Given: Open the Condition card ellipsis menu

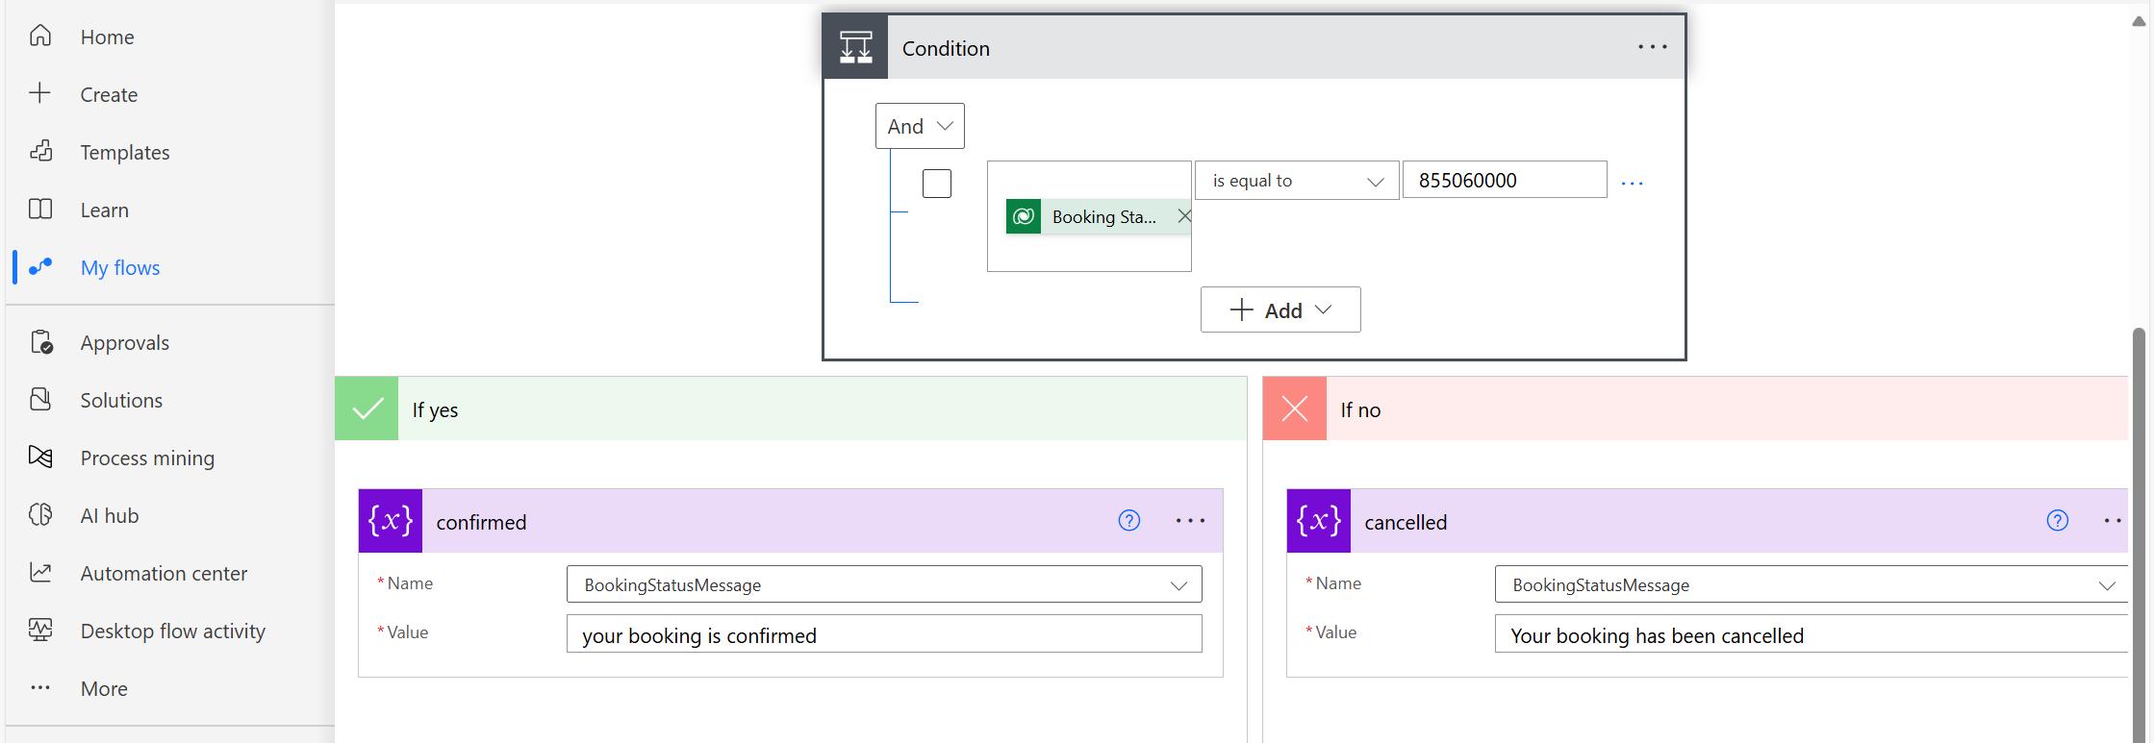Looking at the screenshot, I should (1652, 47).
